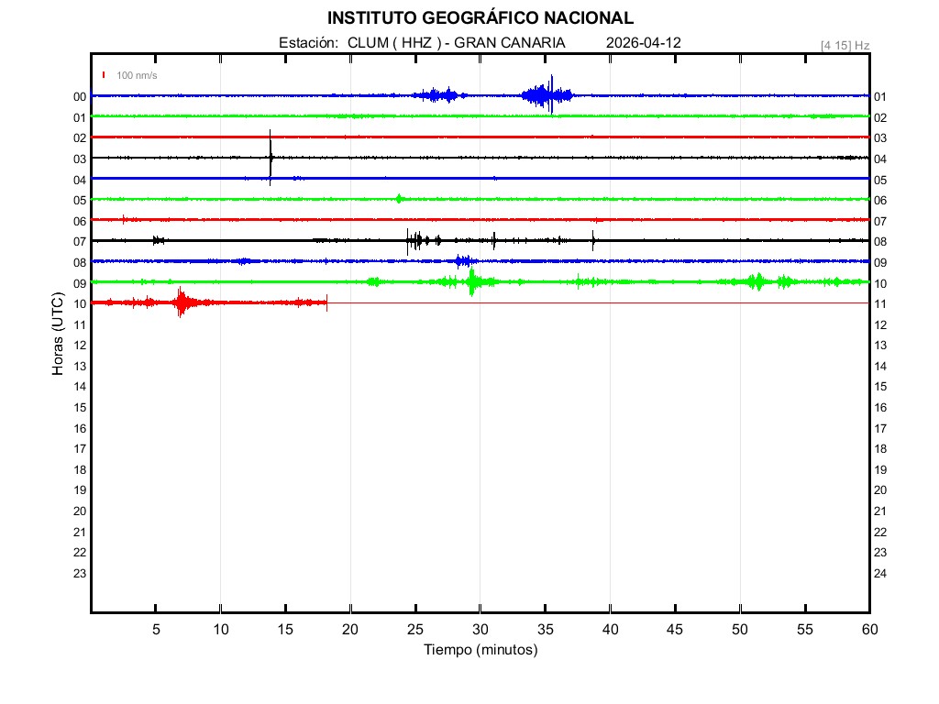The width and height of the screenshot is (939, 704).
Task: Click the Tiempo (minutos) axis label
Action: point(480,650)
